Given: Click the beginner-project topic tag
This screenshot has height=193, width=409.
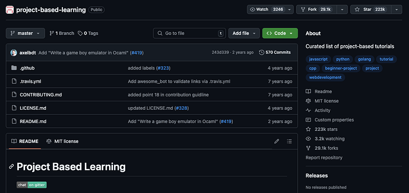Looking at the screenshot, I should point(341,68).
